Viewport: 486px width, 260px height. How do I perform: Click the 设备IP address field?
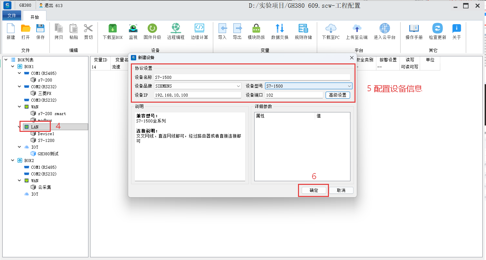point(197,95)
